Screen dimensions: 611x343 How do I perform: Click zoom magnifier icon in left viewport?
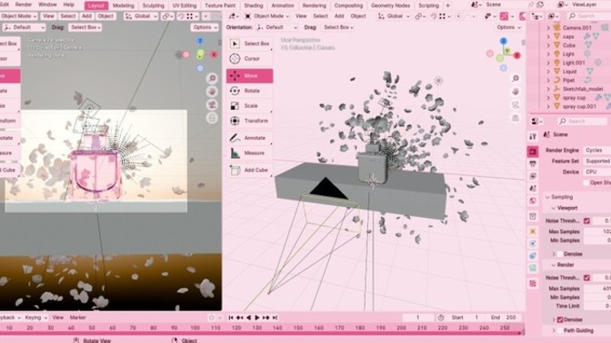[212, 79]
